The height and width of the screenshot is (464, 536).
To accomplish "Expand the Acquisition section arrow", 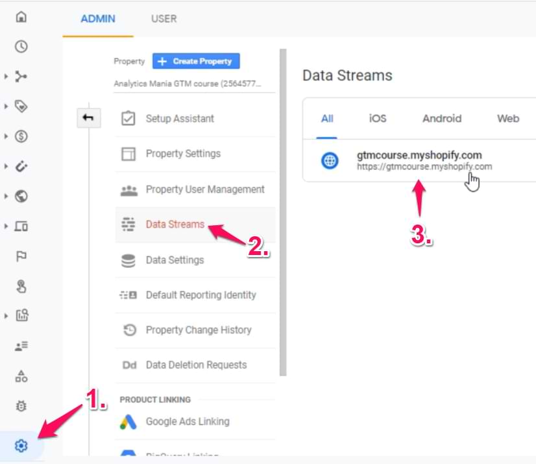I will [6, 77].
